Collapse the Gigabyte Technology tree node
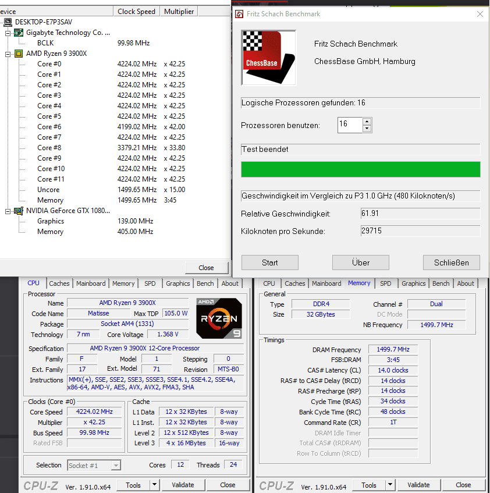This screenshot has width=490, height=493. pyautogui.click(x=8, y=33)
